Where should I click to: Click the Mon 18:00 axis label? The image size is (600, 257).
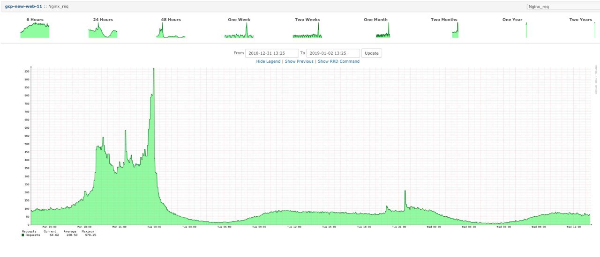tap(84, 227)
